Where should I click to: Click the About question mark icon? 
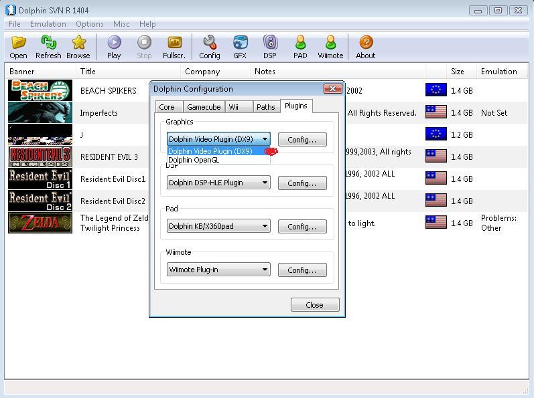point(366,43)
